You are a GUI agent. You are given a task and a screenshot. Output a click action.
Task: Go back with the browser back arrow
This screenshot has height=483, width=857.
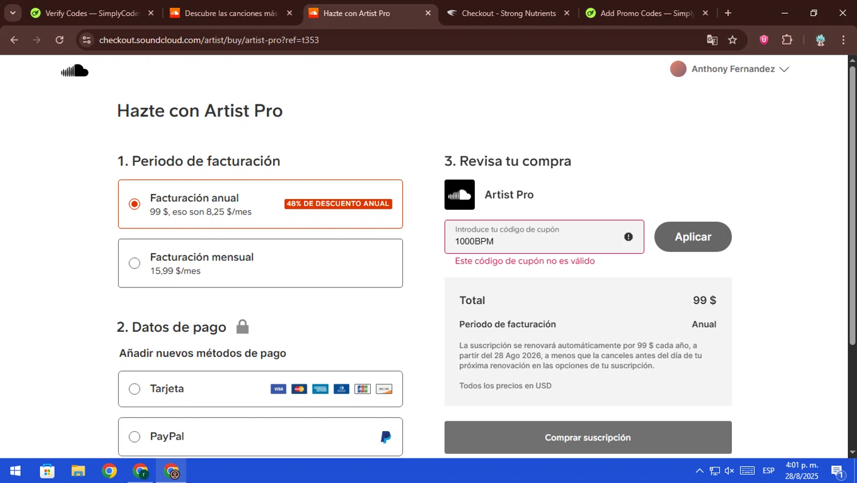pyautogui.click(x=14, y=40)
